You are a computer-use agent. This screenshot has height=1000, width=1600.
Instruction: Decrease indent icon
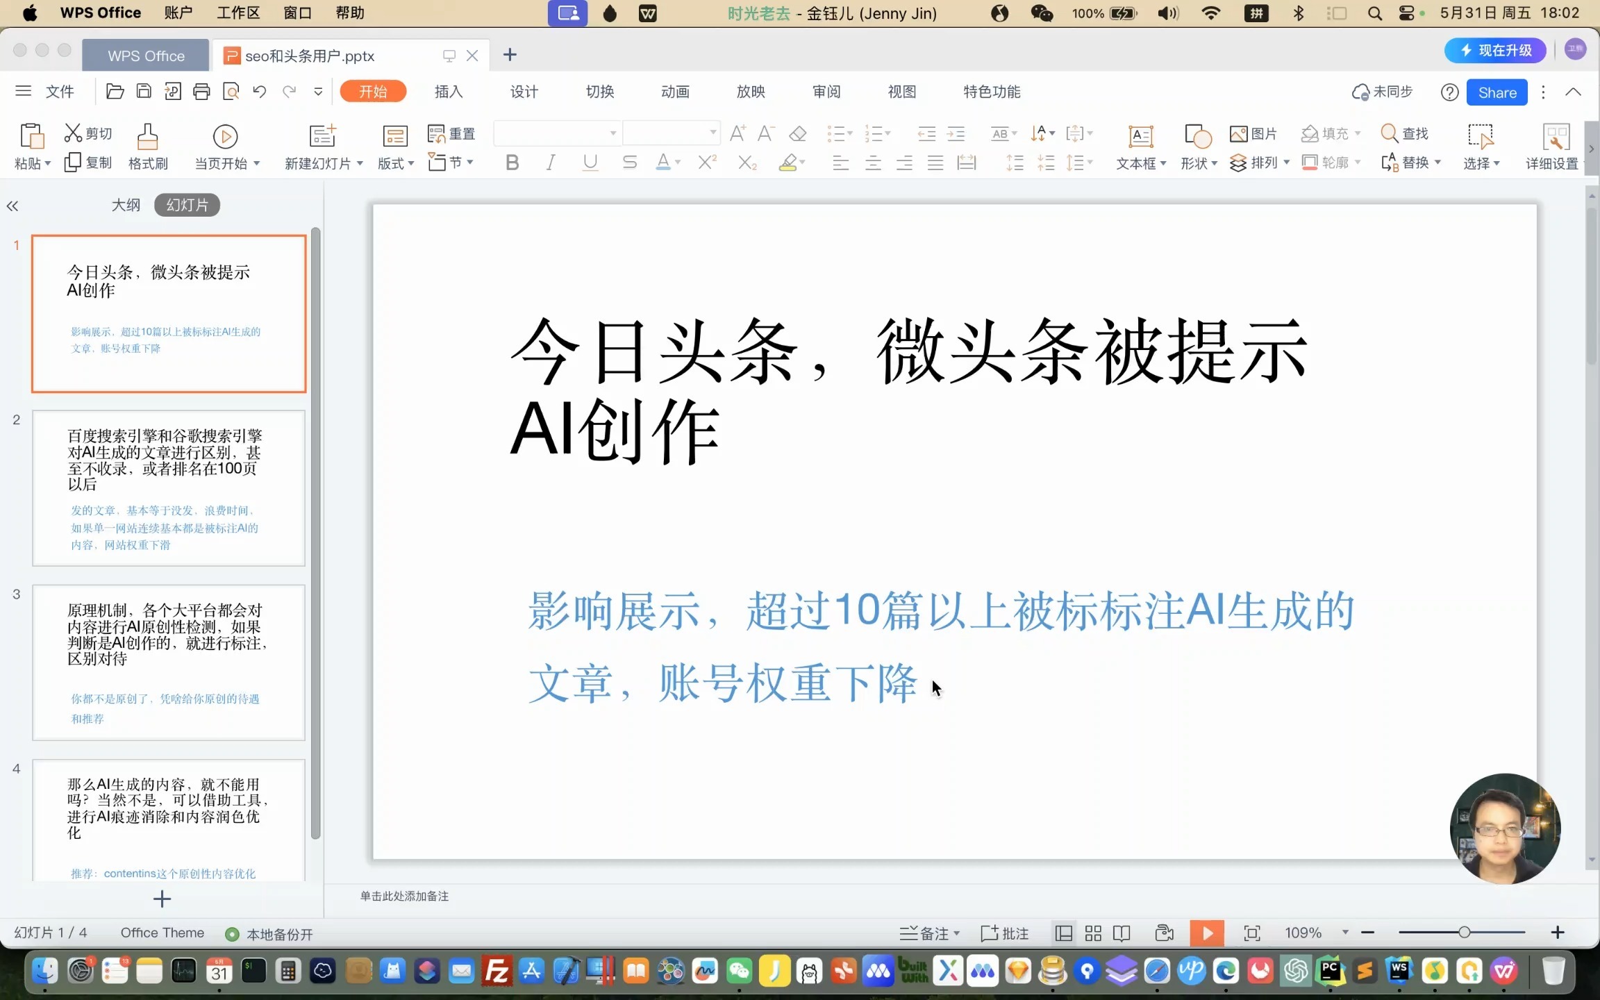(x=926, y=133)
